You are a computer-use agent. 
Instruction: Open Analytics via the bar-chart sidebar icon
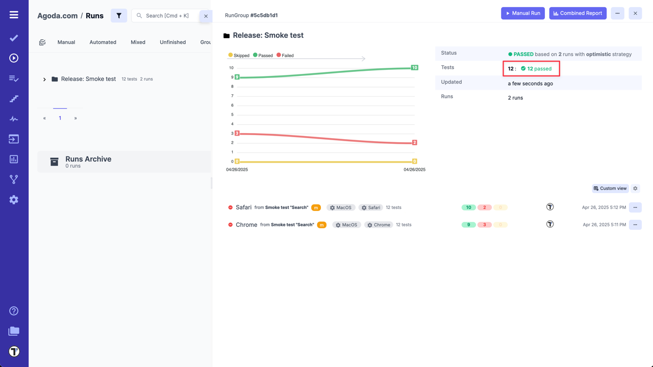[x=14, y=159]
